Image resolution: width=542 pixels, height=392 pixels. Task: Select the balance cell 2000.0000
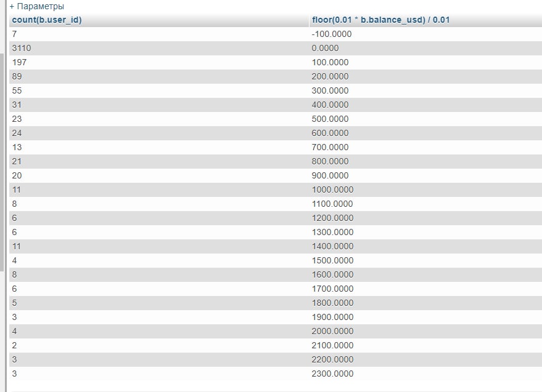pyautogui.click(x=425, y=331)
